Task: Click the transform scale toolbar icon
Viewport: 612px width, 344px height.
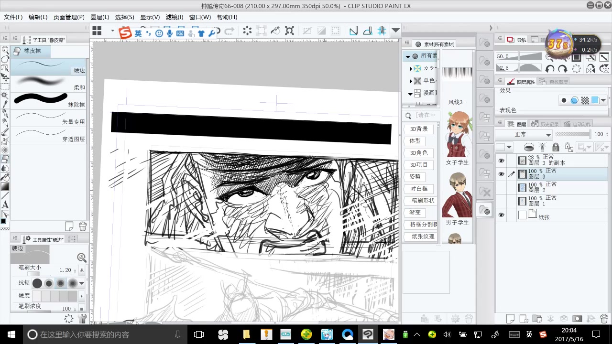Action: [x=289, y=31]
